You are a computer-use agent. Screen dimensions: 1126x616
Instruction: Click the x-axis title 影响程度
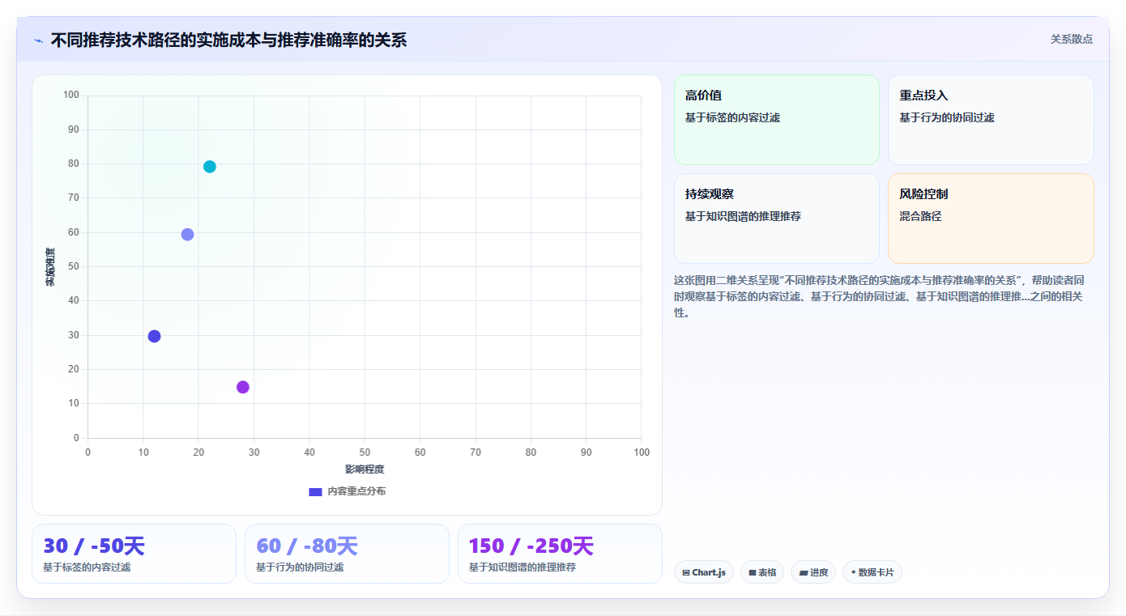[x=365, y=469]
